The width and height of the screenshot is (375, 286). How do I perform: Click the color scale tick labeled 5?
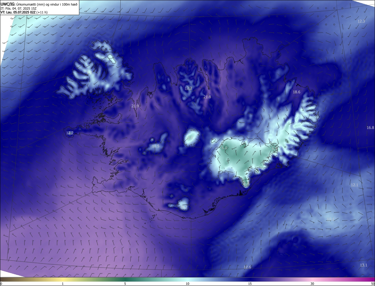pos(125,284)
